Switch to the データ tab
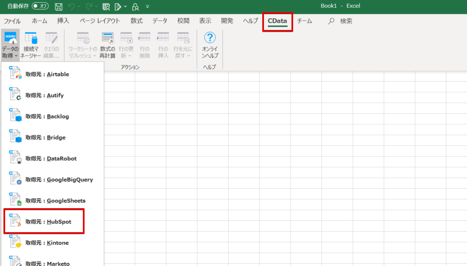This screenshot has width=467, height=266. (160, 21)
